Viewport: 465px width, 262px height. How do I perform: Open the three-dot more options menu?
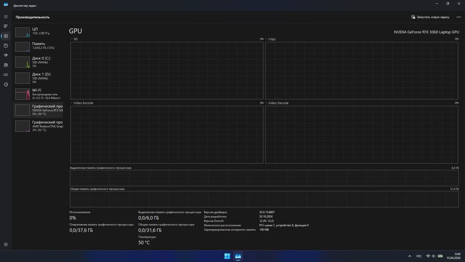click(x=458, y=17)
